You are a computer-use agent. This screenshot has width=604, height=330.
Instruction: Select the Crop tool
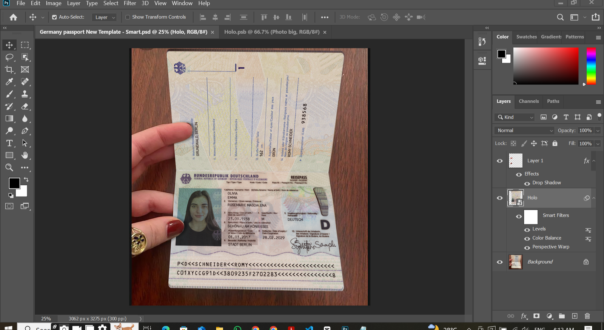click(9, 69)
